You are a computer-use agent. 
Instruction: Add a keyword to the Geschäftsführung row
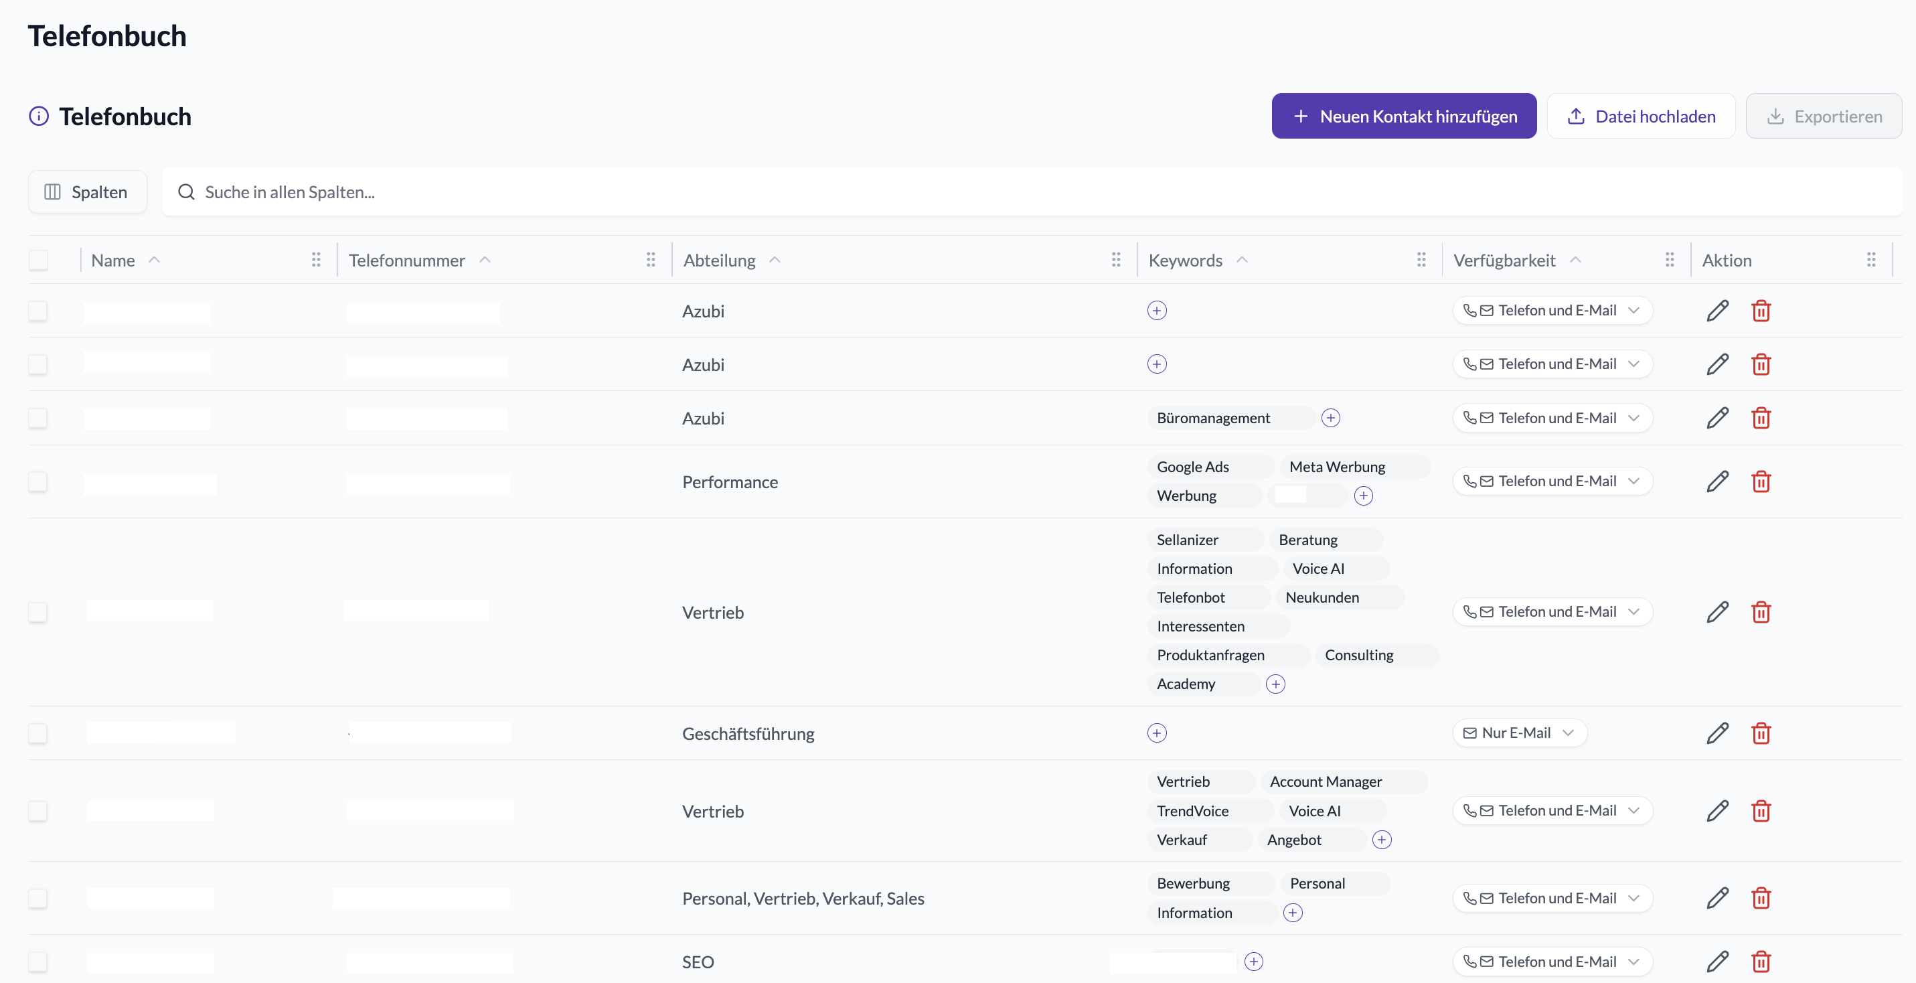click(x=1157, y=733)
